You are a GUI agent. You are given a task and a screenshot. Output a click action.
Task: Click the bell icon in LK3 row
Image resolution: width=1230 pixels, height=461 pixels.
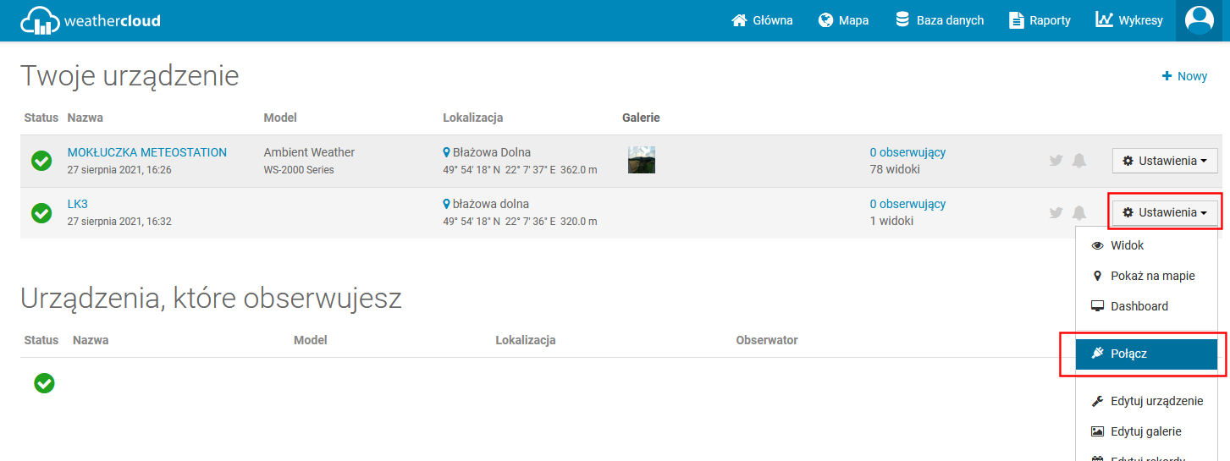1078,213
